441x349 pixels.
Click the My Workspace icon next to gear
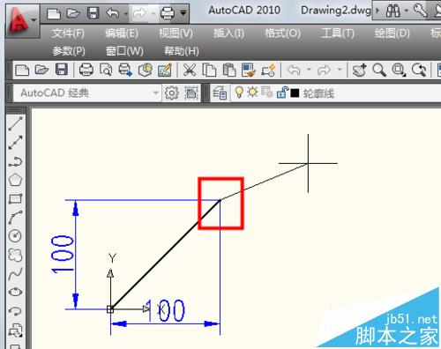(191, 93)
